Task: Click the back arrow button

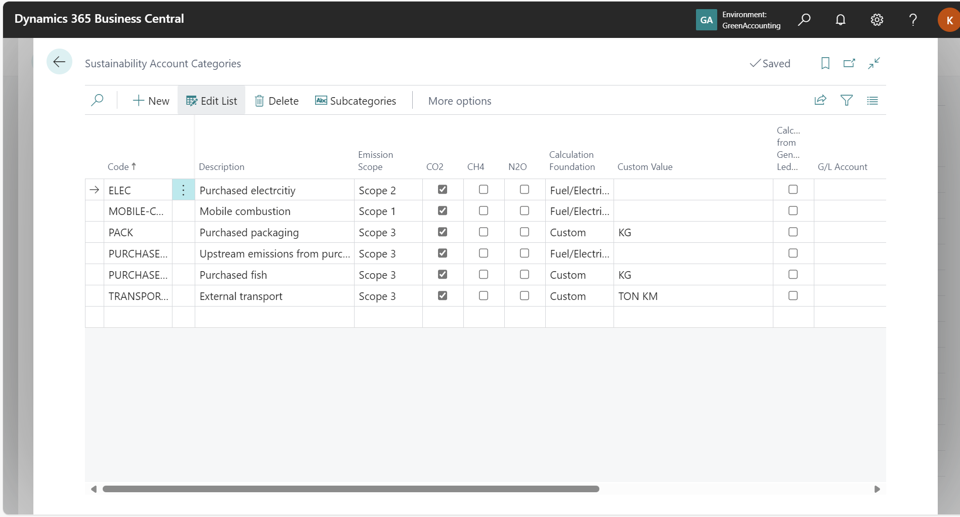Action: 59,62
